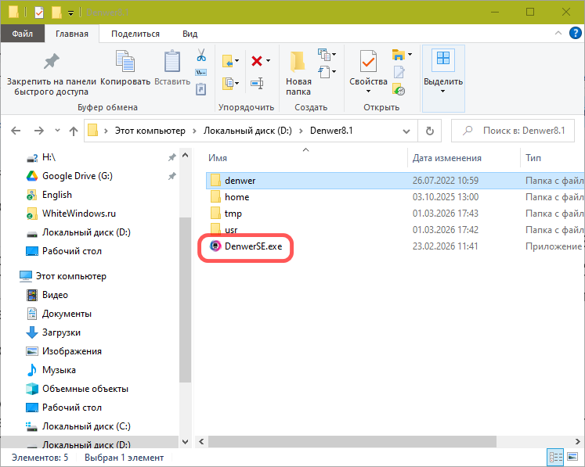Screen dimensions: 585x467
Task: Open the recent locations dropdown arrow
Action: pyautogui.click(x=56, y=131)
